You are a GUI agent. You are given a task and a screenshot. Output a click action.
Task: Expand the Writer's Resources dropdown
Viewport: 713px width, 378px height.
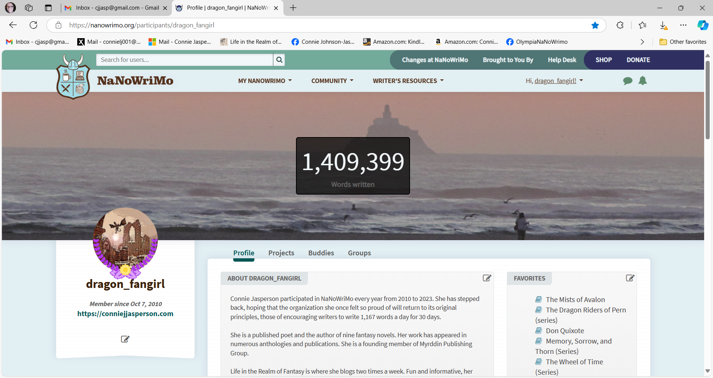[408, 81]
